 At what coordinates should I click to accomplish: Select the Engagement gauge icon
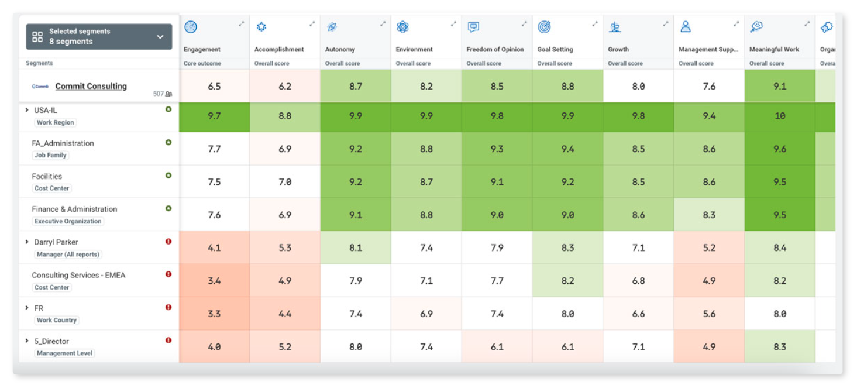[191, 27]
